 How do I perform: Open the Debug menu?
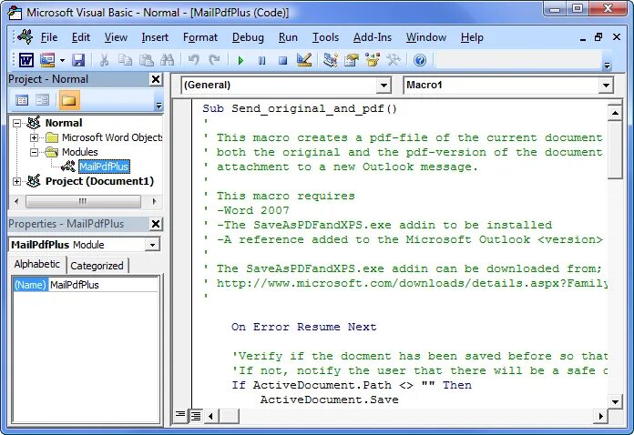click(248, 37)
